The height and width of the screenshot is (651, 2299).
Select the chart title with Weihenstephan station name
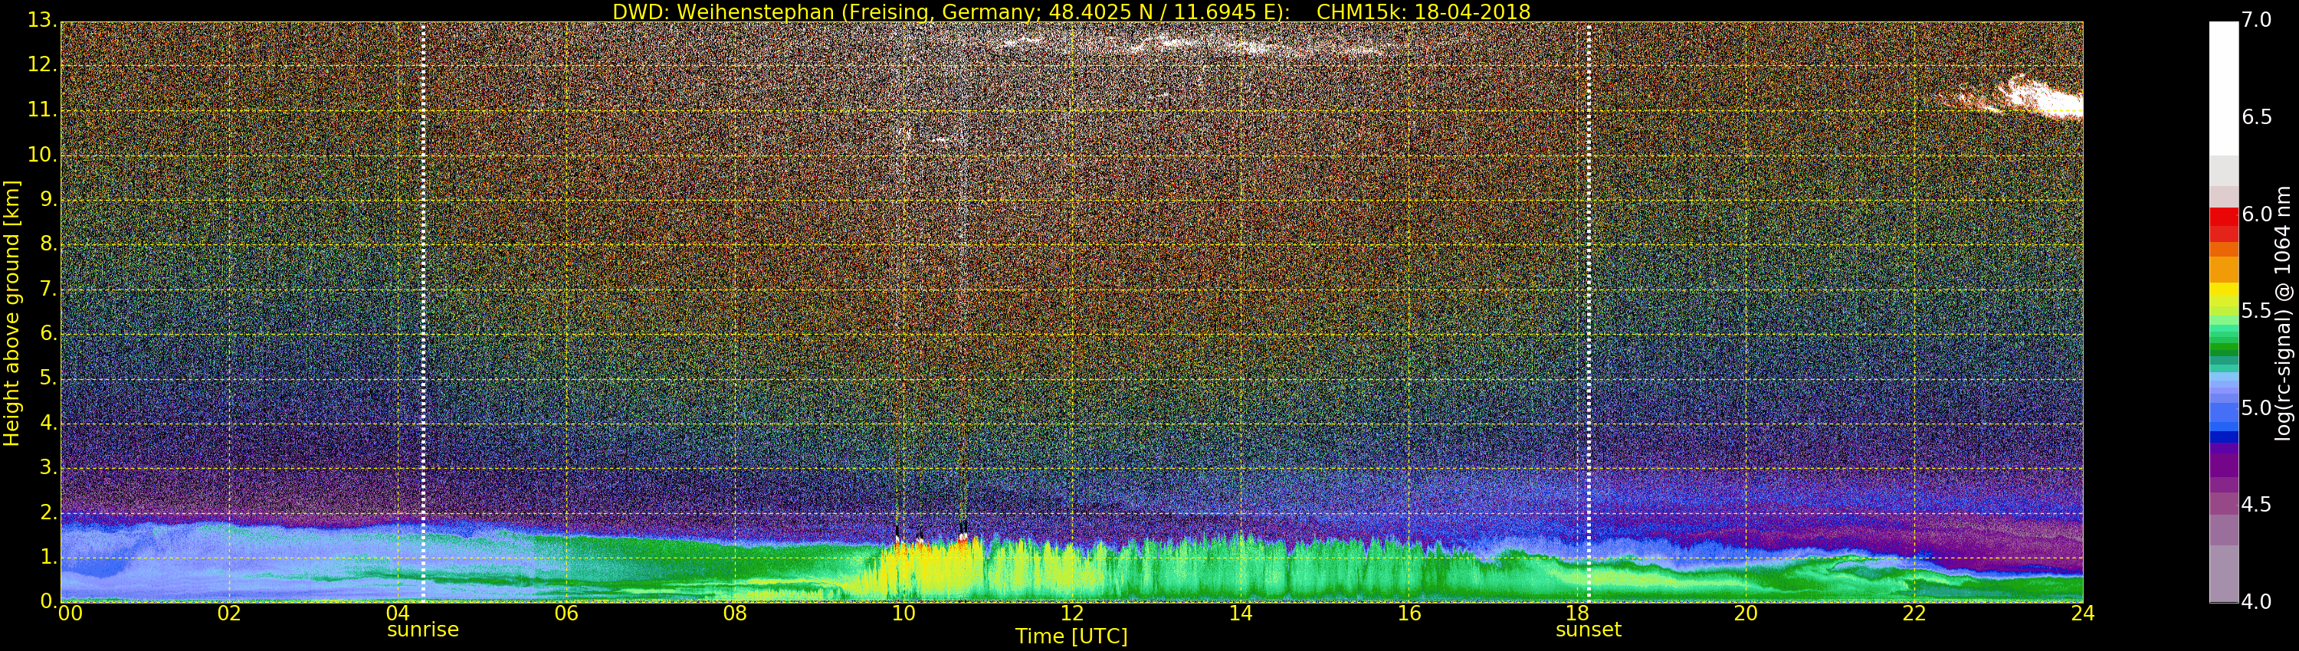coord(1071,11)
